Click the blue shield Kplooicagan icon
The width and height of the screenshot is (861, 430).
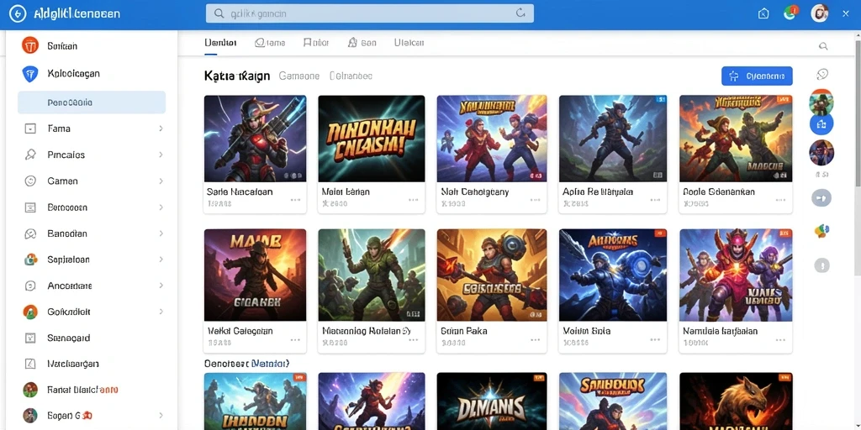click(30, 74)
